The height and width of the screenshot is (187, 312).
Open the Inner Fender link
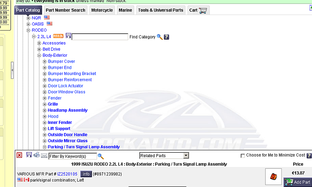60,123
